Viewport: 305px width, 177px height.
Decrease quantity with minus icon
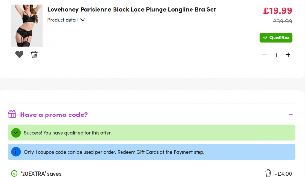[264, 55]
